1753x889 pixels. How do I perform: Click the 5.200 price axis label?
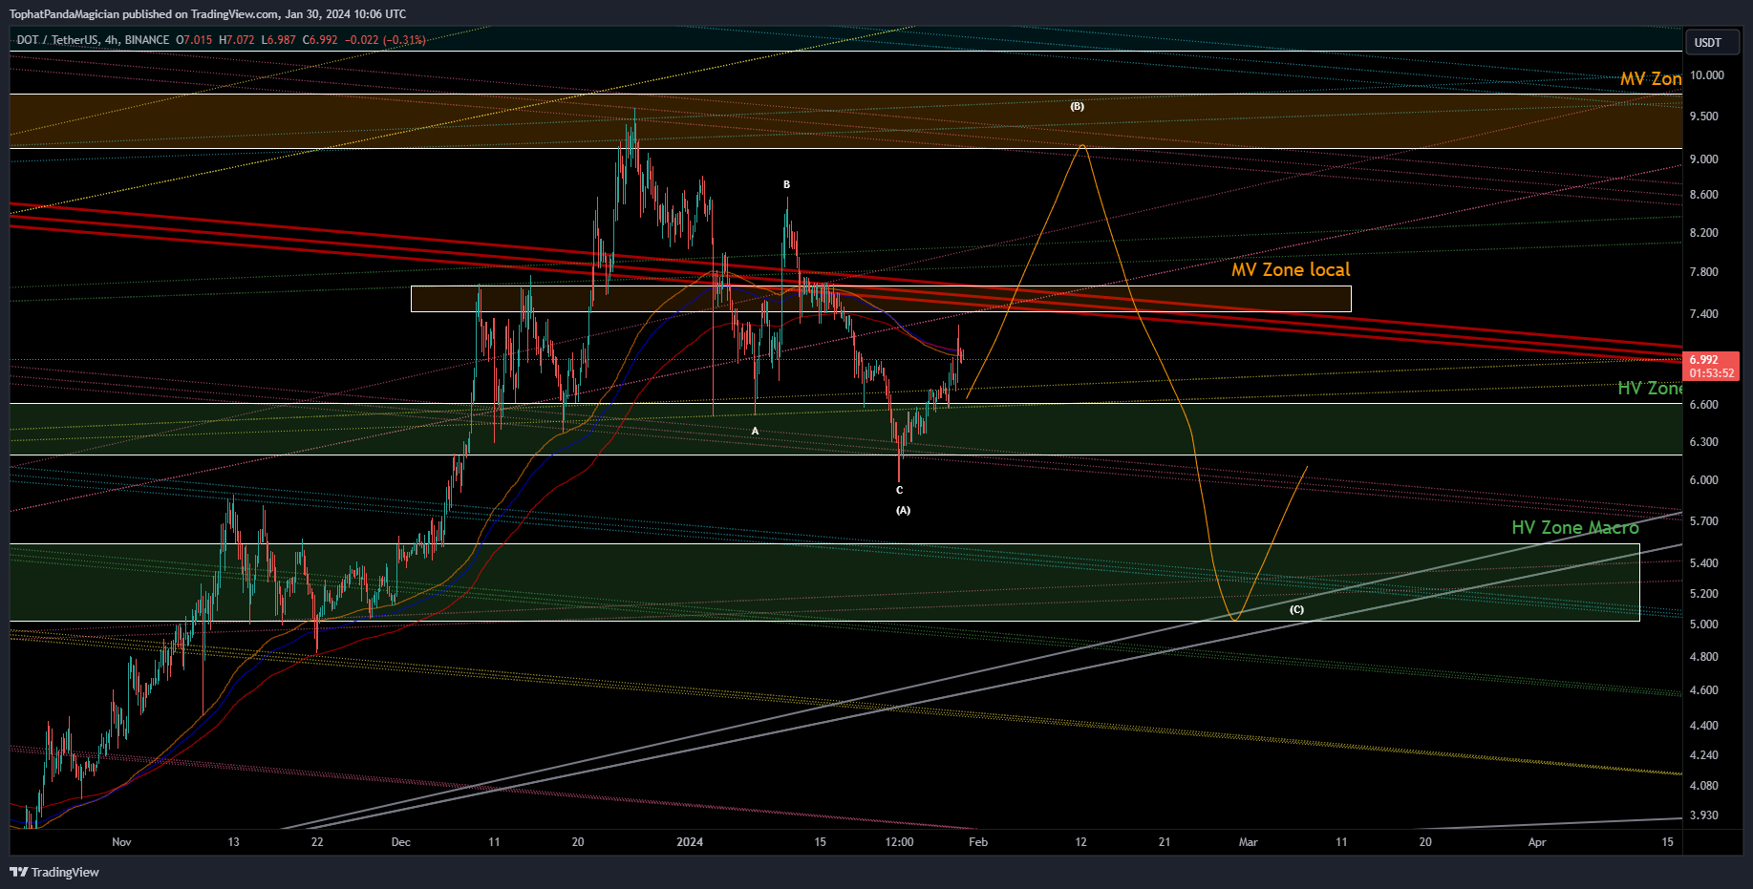pos(1703,594)
